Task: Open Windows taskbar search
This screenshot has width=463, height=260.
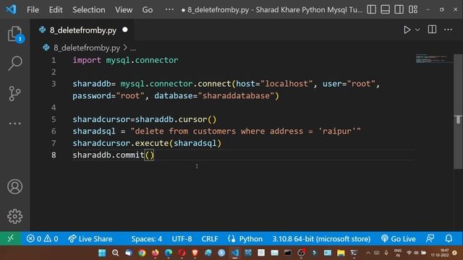Action: (x=115, y=253)
